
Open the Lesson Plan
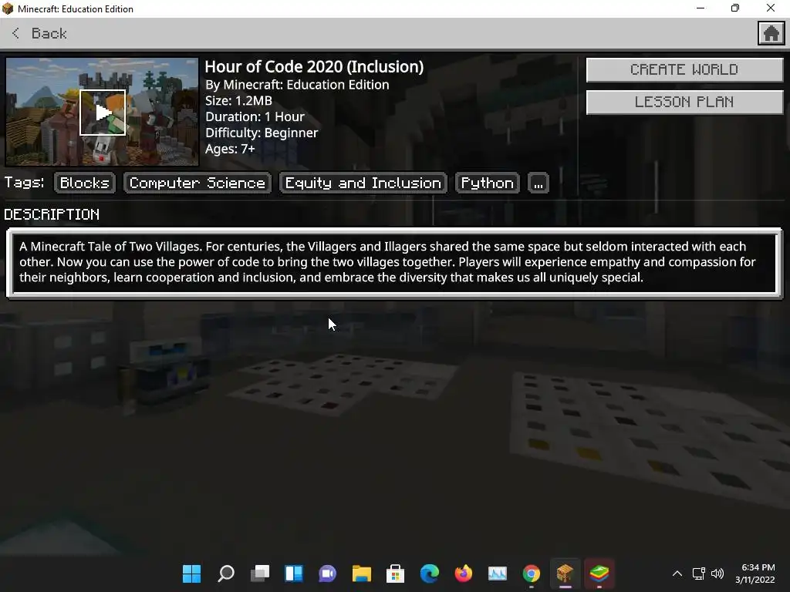(x=684, y=103)
